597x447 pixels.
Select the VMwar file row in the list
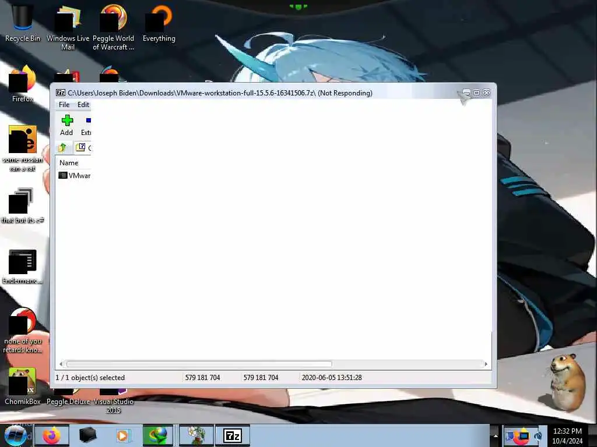click(74, 175)
